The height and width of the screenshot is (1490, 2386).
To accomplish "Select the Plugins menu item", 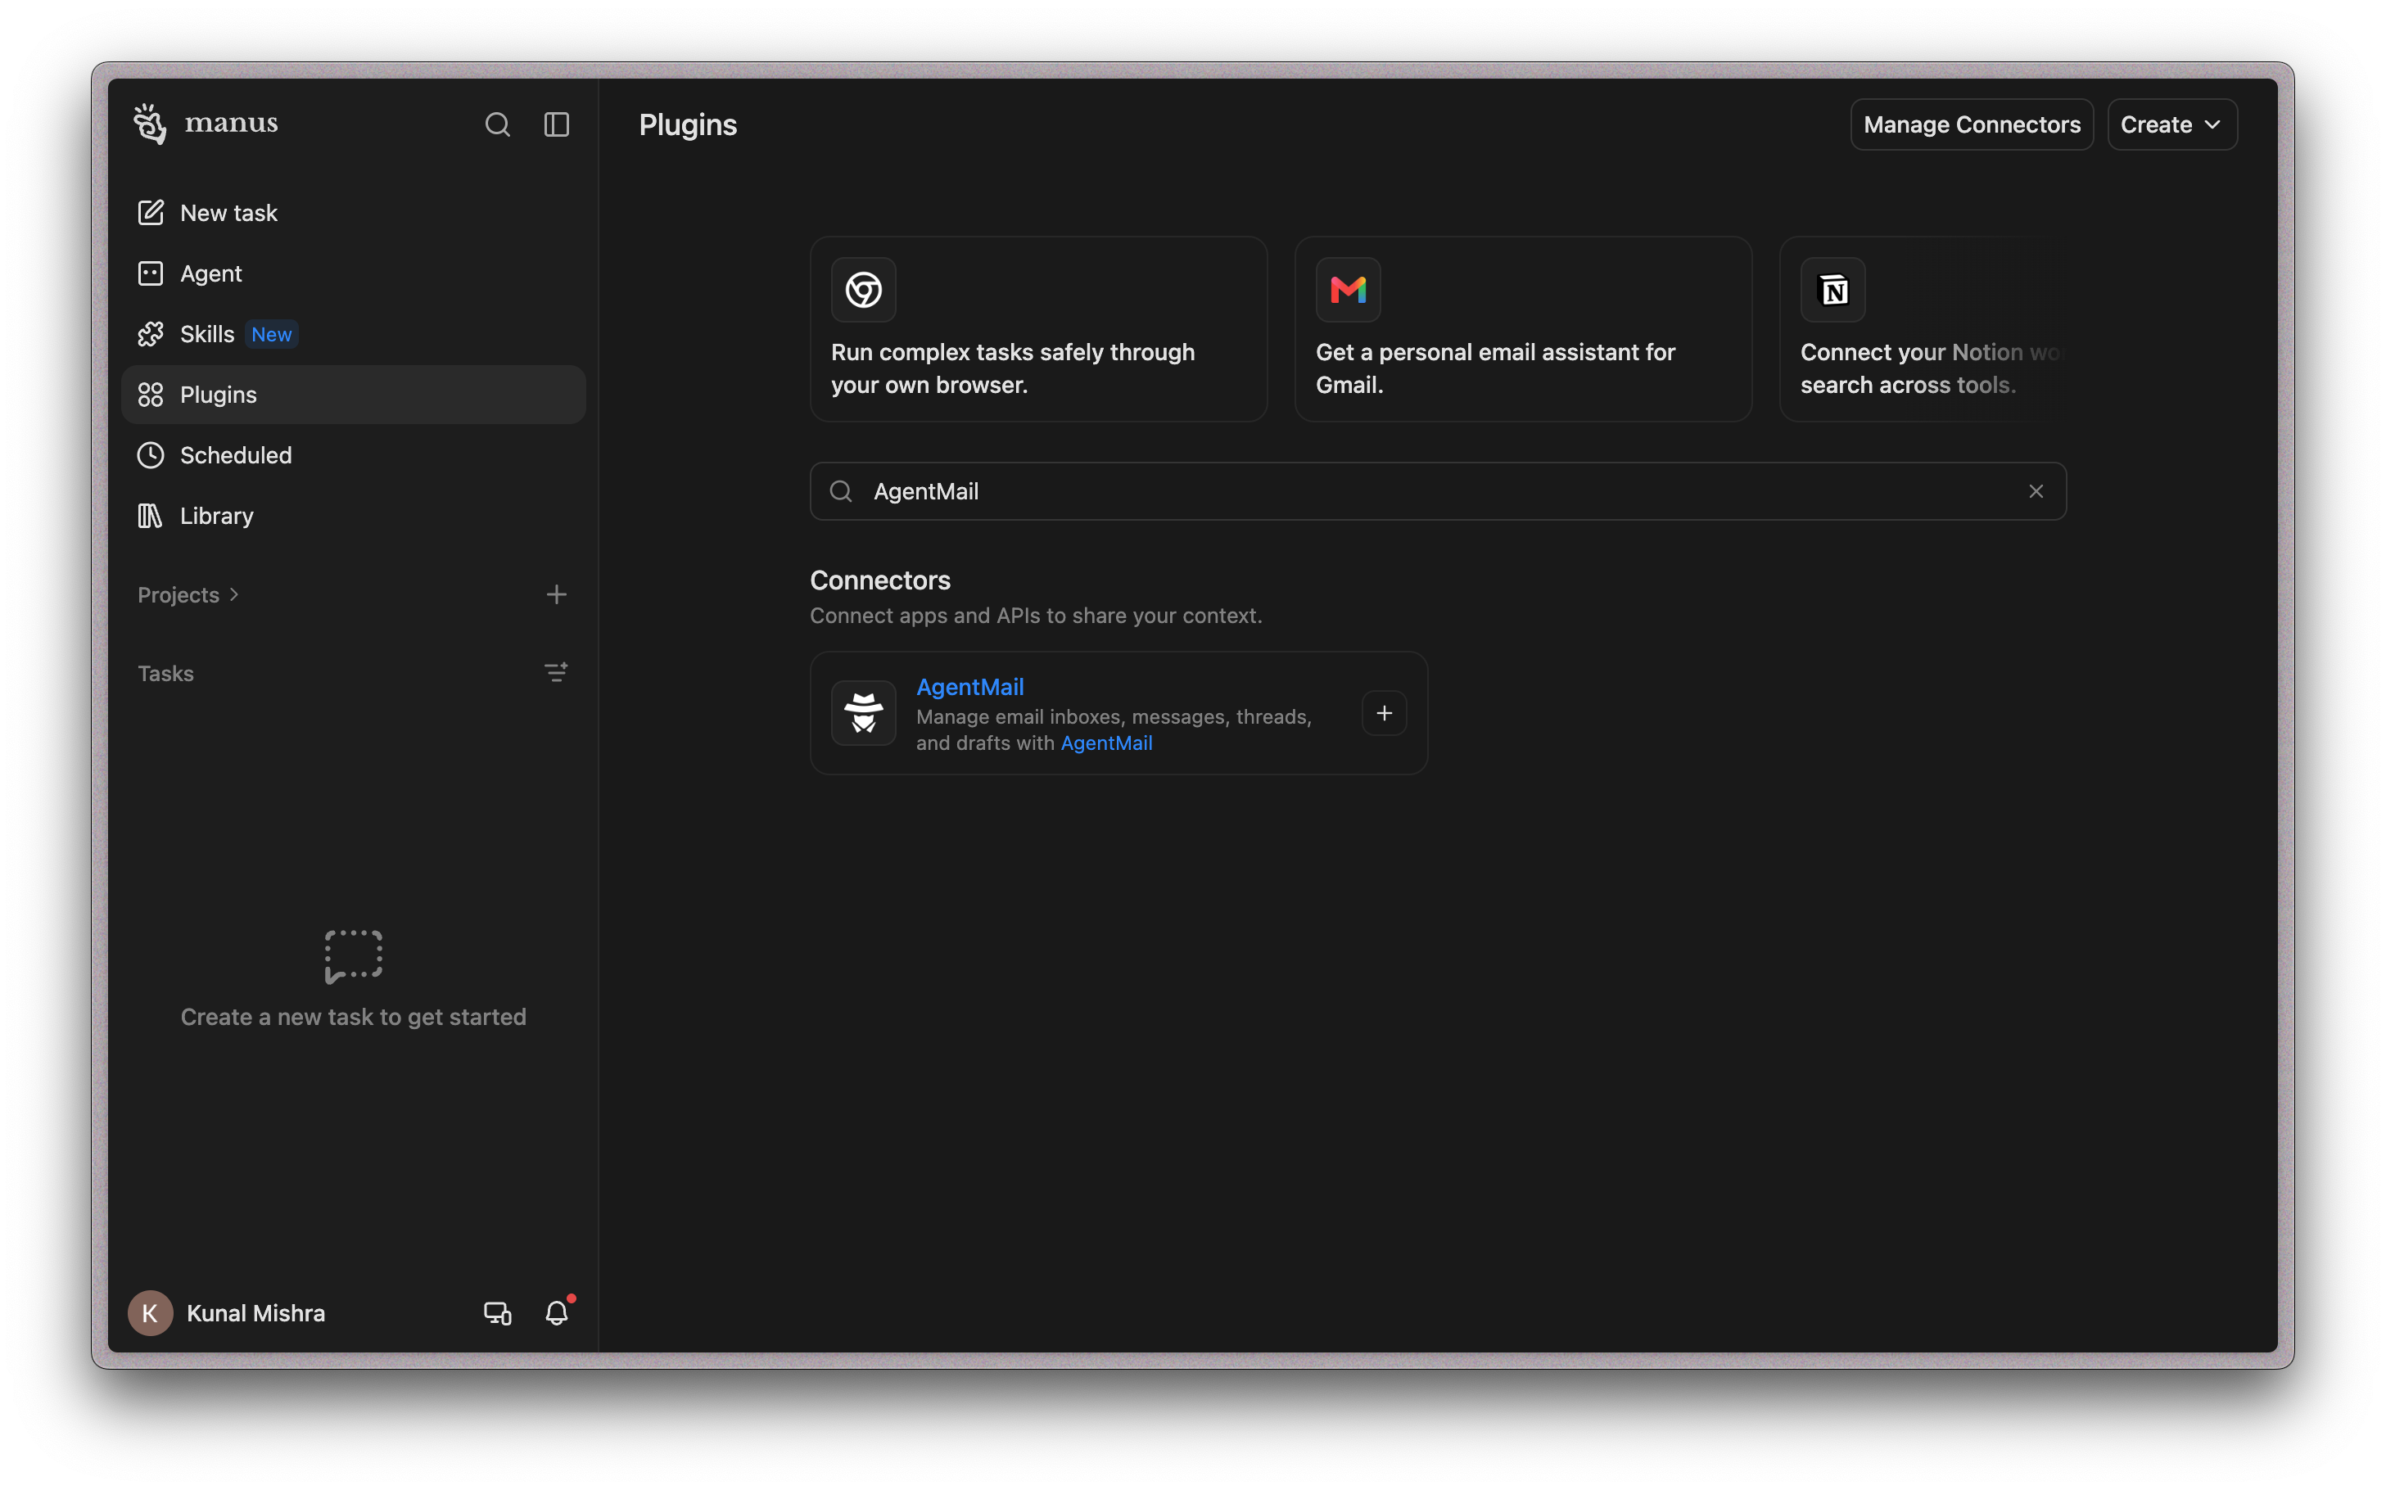I will pos(353,395).
